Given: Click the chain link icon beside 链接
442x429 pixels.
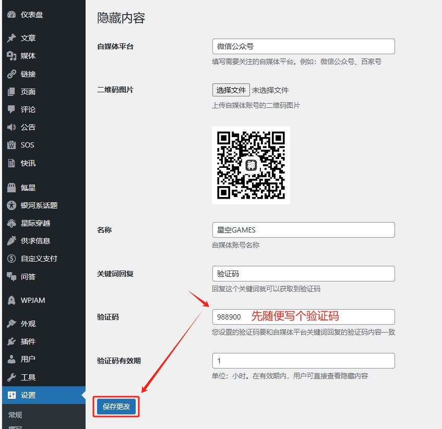Looking at the screenshot, I should click(11, 73).
